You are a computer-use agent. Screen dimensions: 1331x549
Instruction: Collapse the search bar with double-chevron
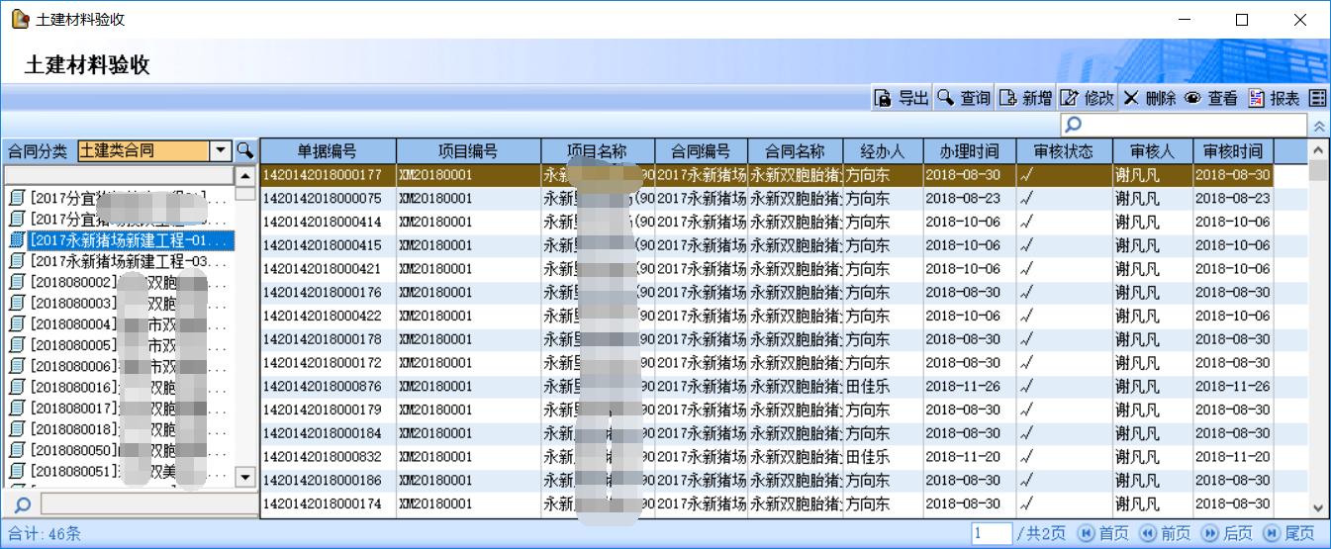coord(1319,127)
